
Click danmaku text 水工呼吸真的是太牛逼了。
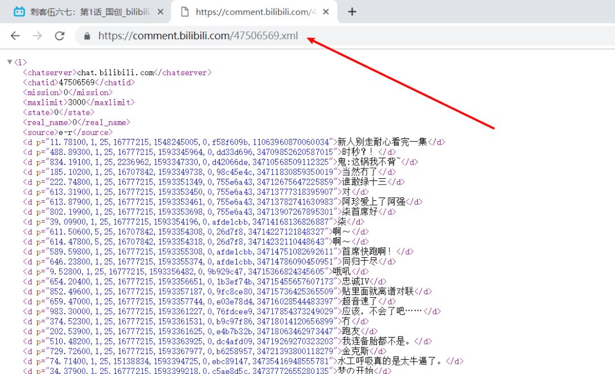[391, 361]
